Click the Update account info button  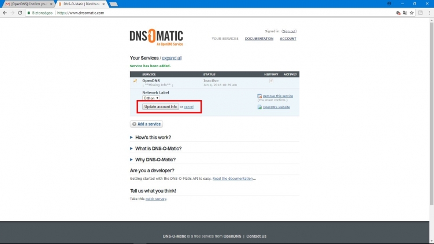click(x=161, y=106)
